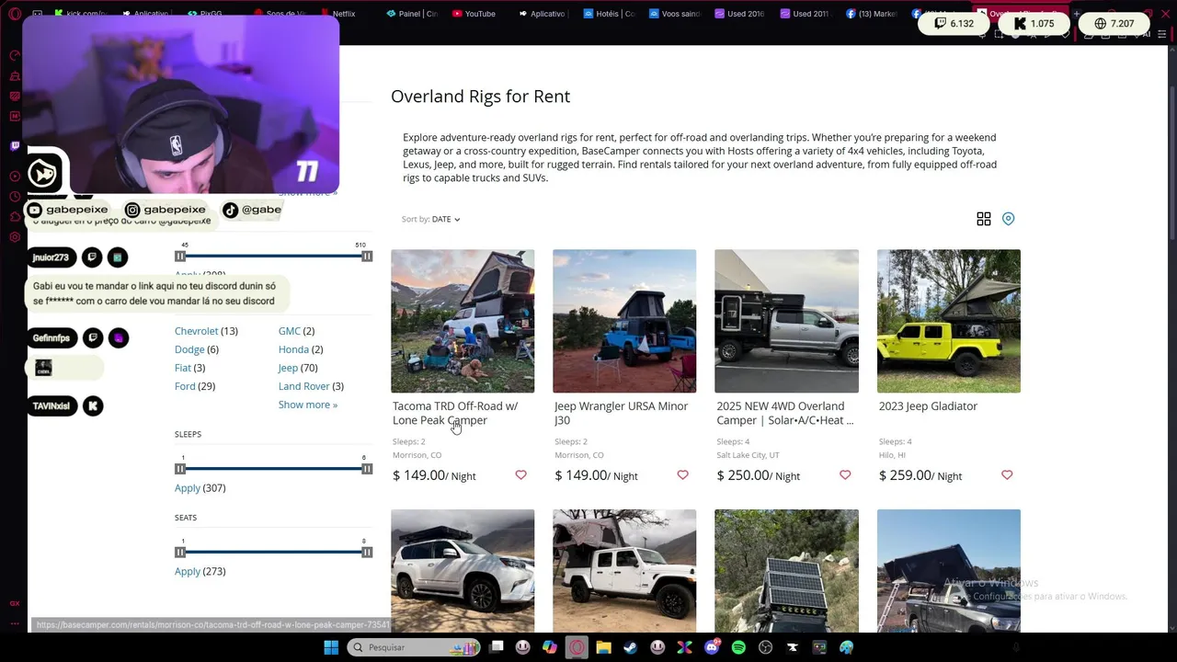Grab the price slider left handle at 45
The image size is (1177, 662).
pyautogui.click(x=180, y=257)
